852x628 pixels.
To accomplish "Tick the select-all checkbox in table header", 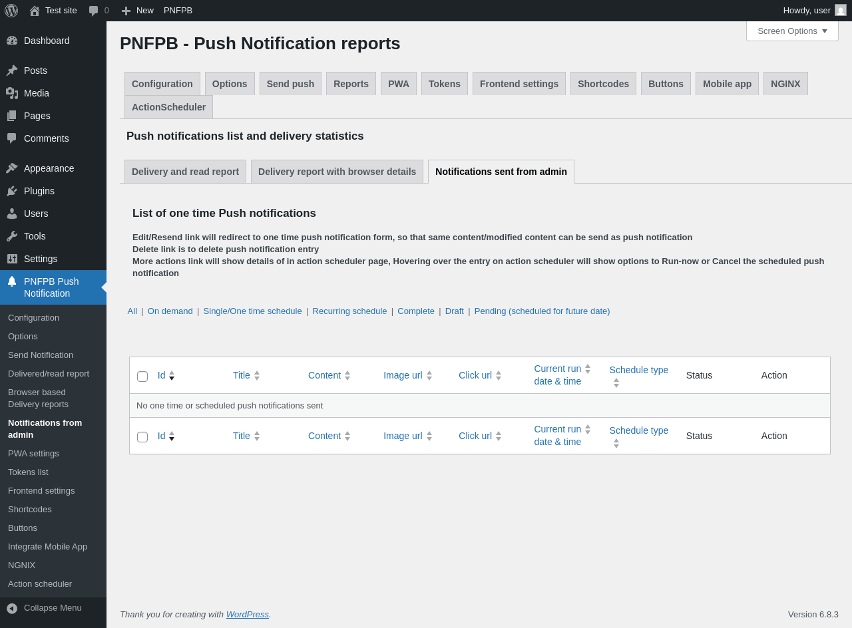I will (142, 377).
